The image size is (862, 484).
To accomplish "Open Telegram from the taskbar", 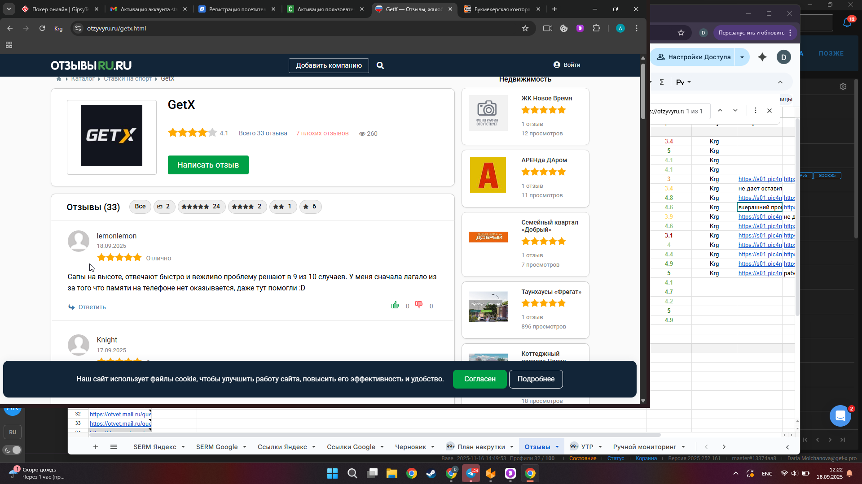I will point(471,473).
